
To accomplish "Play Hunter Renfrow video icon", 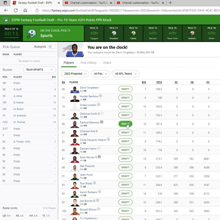I will tap(100, 96).
